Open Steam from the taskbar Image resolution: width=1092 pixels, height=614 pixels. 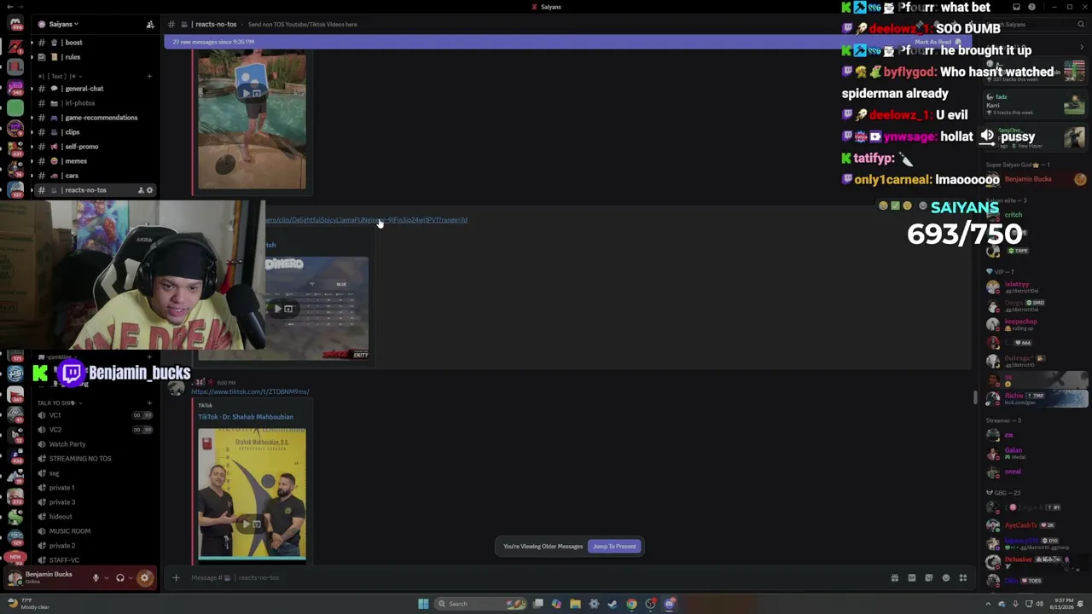pos(613,604)
